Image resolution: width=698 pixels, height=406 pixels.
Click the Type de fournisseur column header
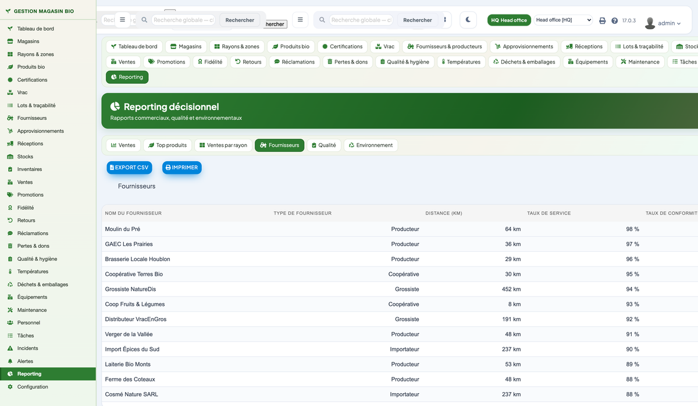tap(302, 213)
